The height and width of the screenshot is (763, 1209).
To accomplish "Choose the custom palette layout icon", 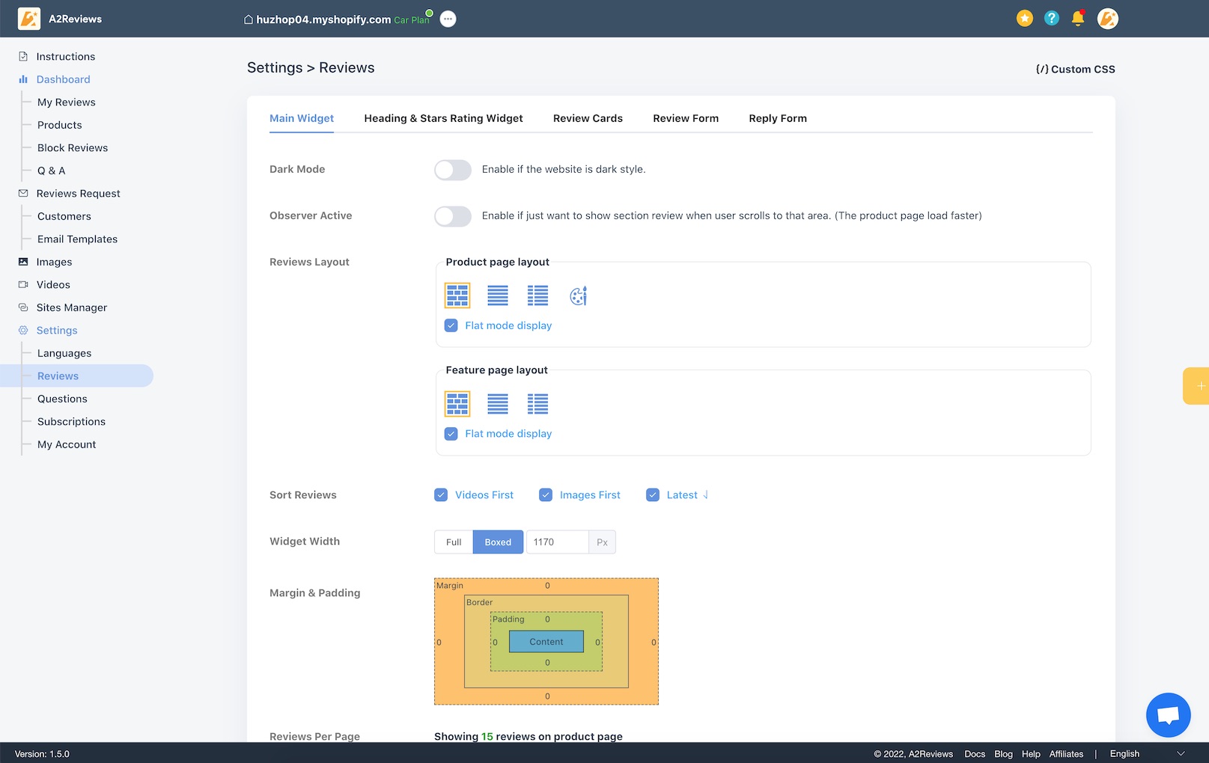I will (x=578, y=296).
